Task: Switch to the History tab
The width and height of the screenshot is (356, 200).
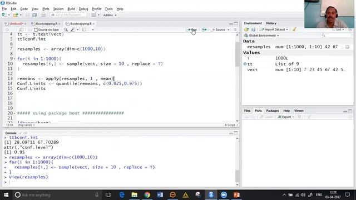Action: tap(271, 23)
